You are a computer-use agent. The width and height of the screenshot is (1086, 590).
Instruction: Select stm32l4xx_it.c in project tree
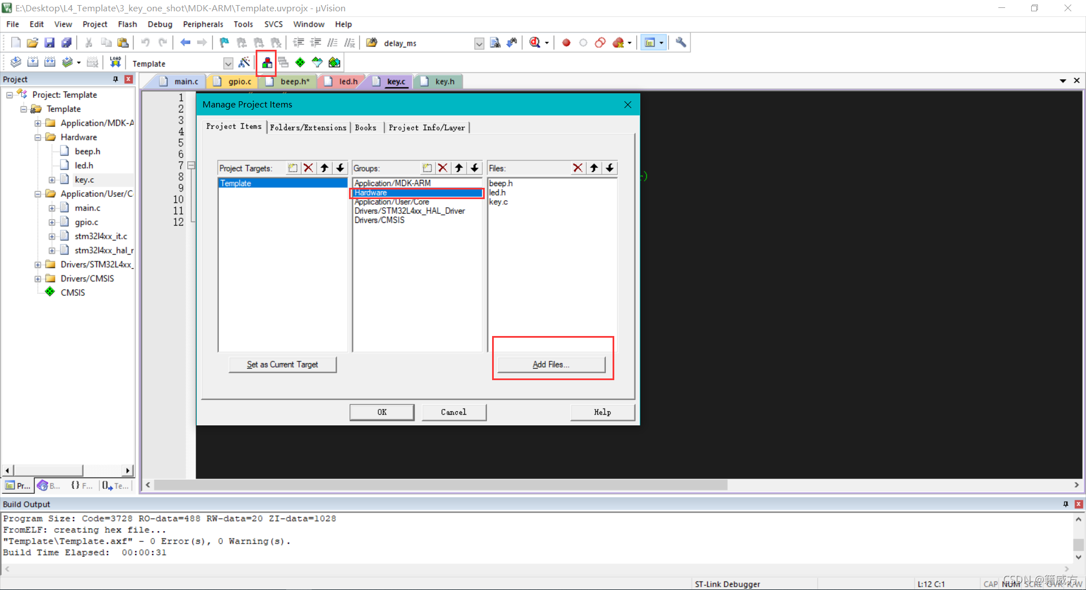[101, 236]
